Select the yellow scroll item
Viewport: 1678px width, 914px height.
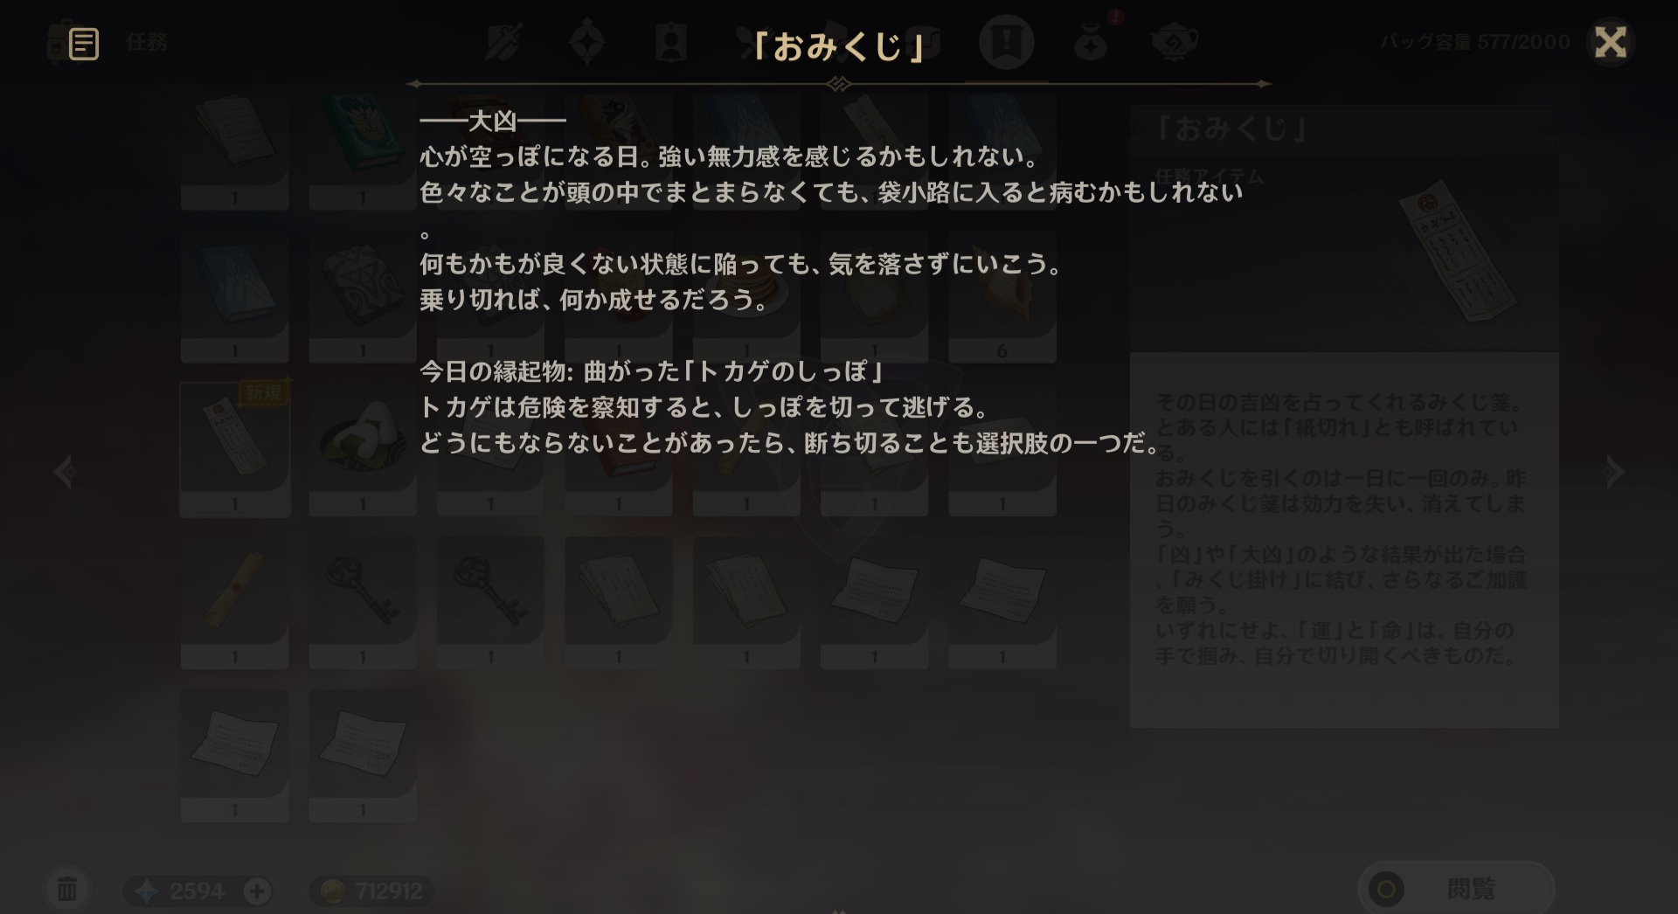pos(235,602)
